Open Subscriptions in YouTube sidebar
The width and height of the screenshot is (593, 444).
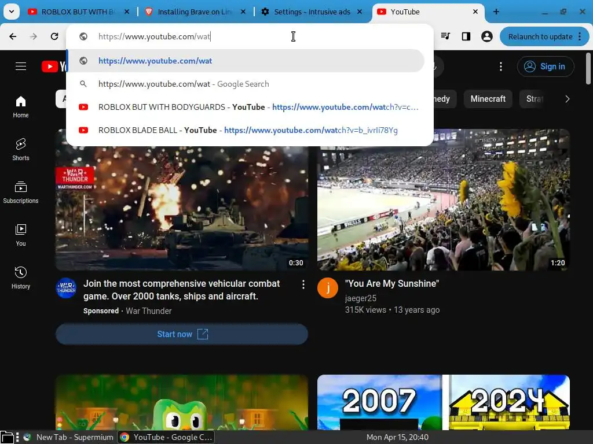pyautogui.click(x=21, y=193)
